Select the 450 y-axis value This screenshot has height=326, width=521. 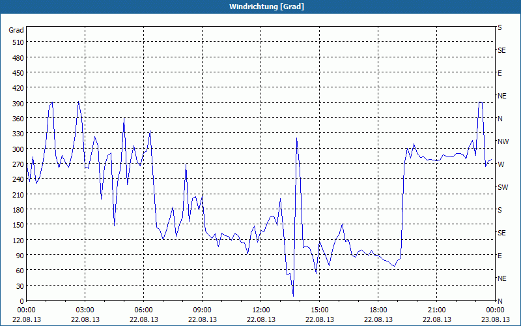(x=18, y=73)
